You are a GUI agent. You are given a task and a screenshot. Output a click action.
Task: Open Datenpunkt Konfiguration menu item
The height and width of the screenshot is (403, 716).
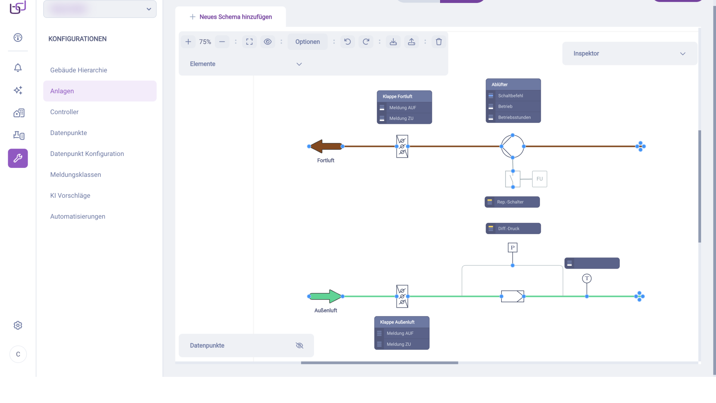click(x=87, y=154)
